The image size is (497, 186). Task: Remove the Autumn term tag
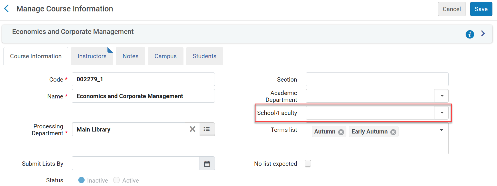pos(341,132)
